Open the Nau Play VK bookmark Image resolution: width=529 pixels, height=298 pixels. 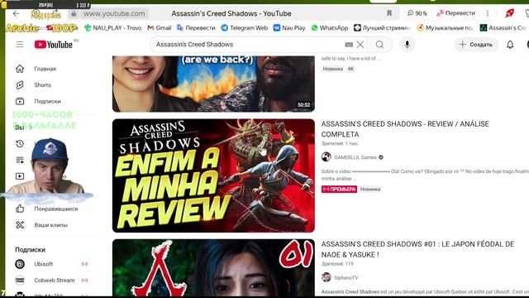pos(289,27)
